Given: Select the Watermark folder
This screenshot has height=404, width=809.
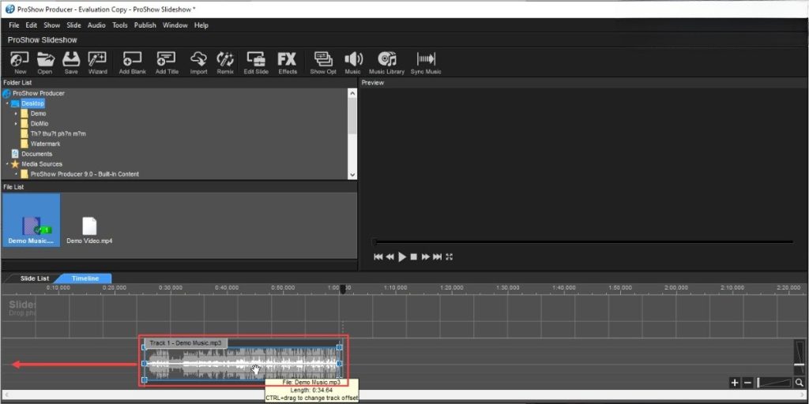Looking at the screenshot, I should 45,144.
